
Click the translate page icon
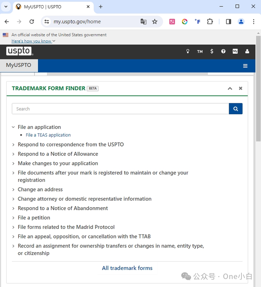tap(144, 22)
